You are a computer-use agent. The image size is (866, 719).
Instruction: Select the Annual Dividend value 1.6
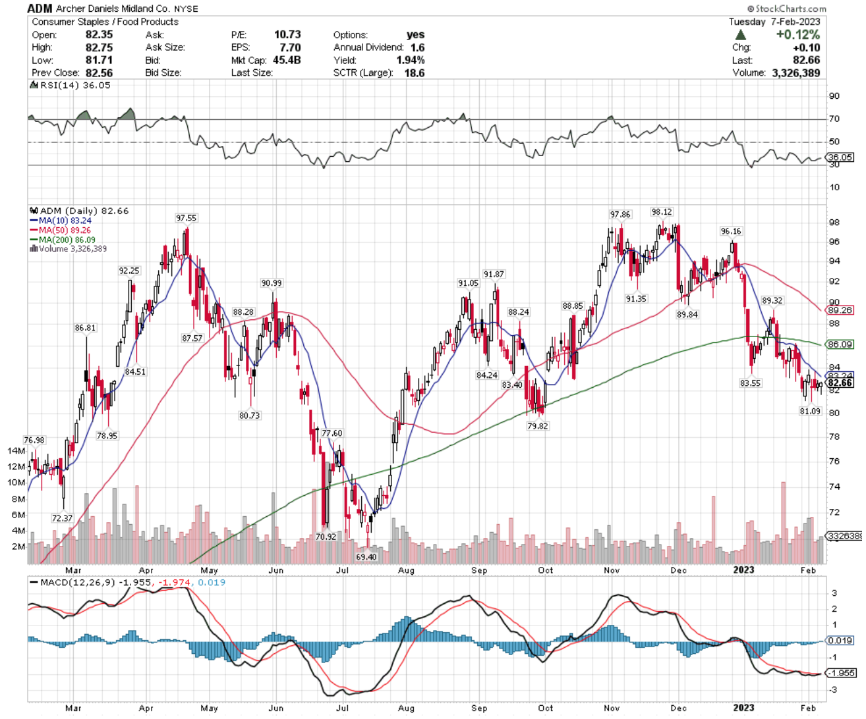pyautogui.click(x=417, y=47)
